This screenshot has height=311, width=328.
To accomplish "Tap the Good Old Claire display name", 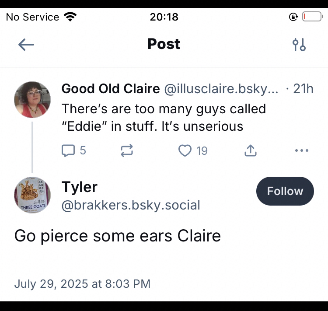I will tap(111, 89).
